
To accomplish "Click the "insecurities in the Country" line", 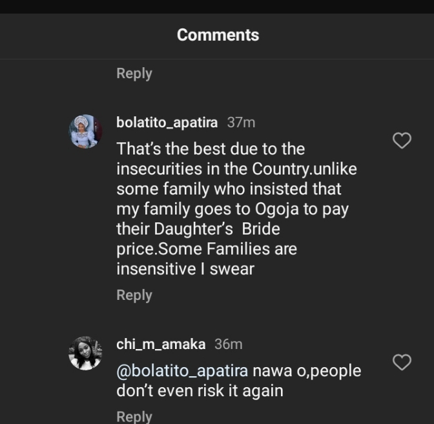I will pyautogui.click(x=236, y=169).
